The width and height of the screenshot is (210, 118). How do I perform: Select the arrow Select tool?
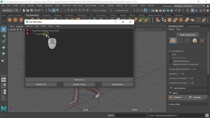click(x=4, y=29)
